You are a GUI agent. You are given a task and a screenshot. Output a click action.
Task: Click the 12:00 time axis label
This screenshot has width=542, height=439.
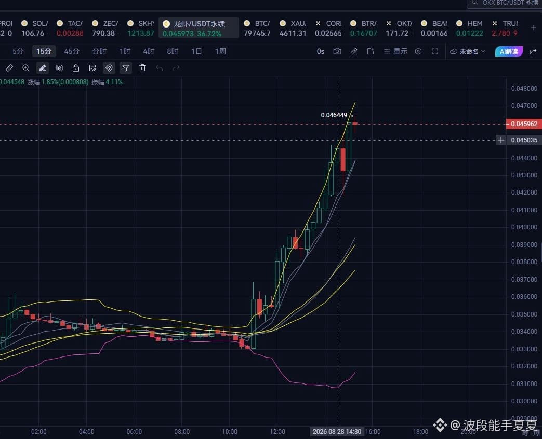[x=277, y=431]
